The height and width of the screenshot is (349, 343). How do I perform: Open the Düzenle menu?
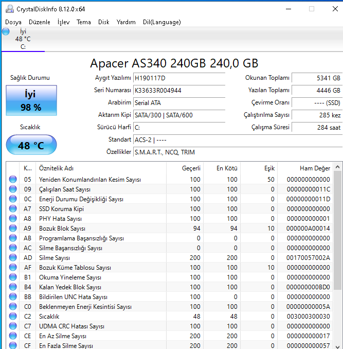pos(40,22)
